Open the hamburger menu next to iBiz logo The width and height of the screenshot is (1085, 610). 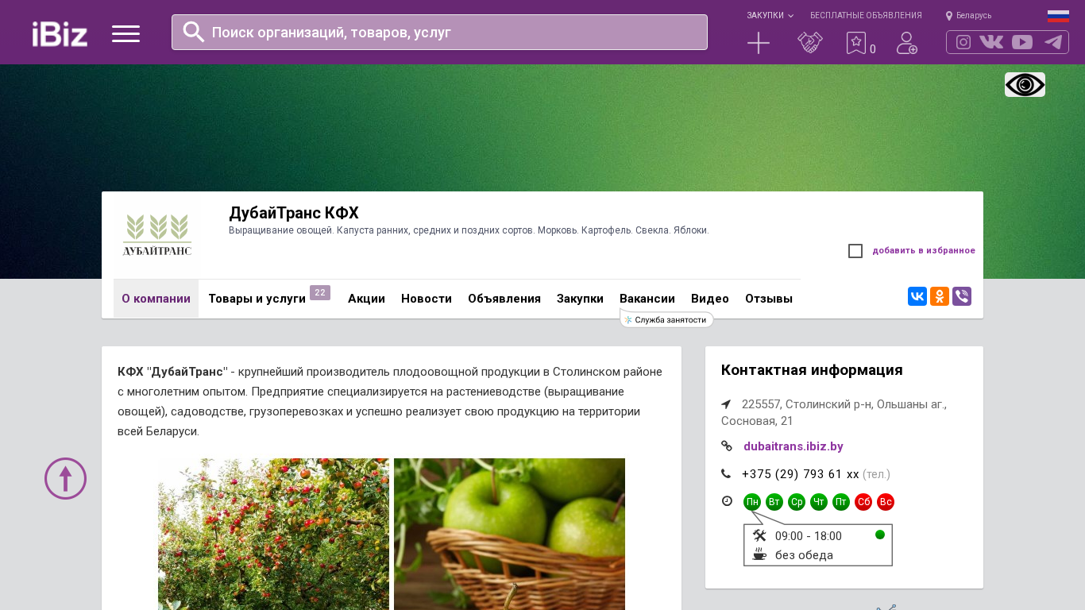(125, 33)
